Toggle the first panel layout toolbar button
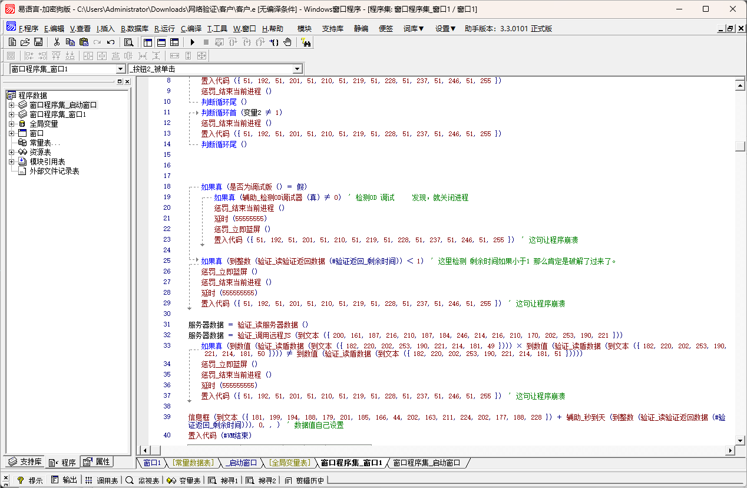The width and height of the screenshot is (747, 488). point(147,42)
